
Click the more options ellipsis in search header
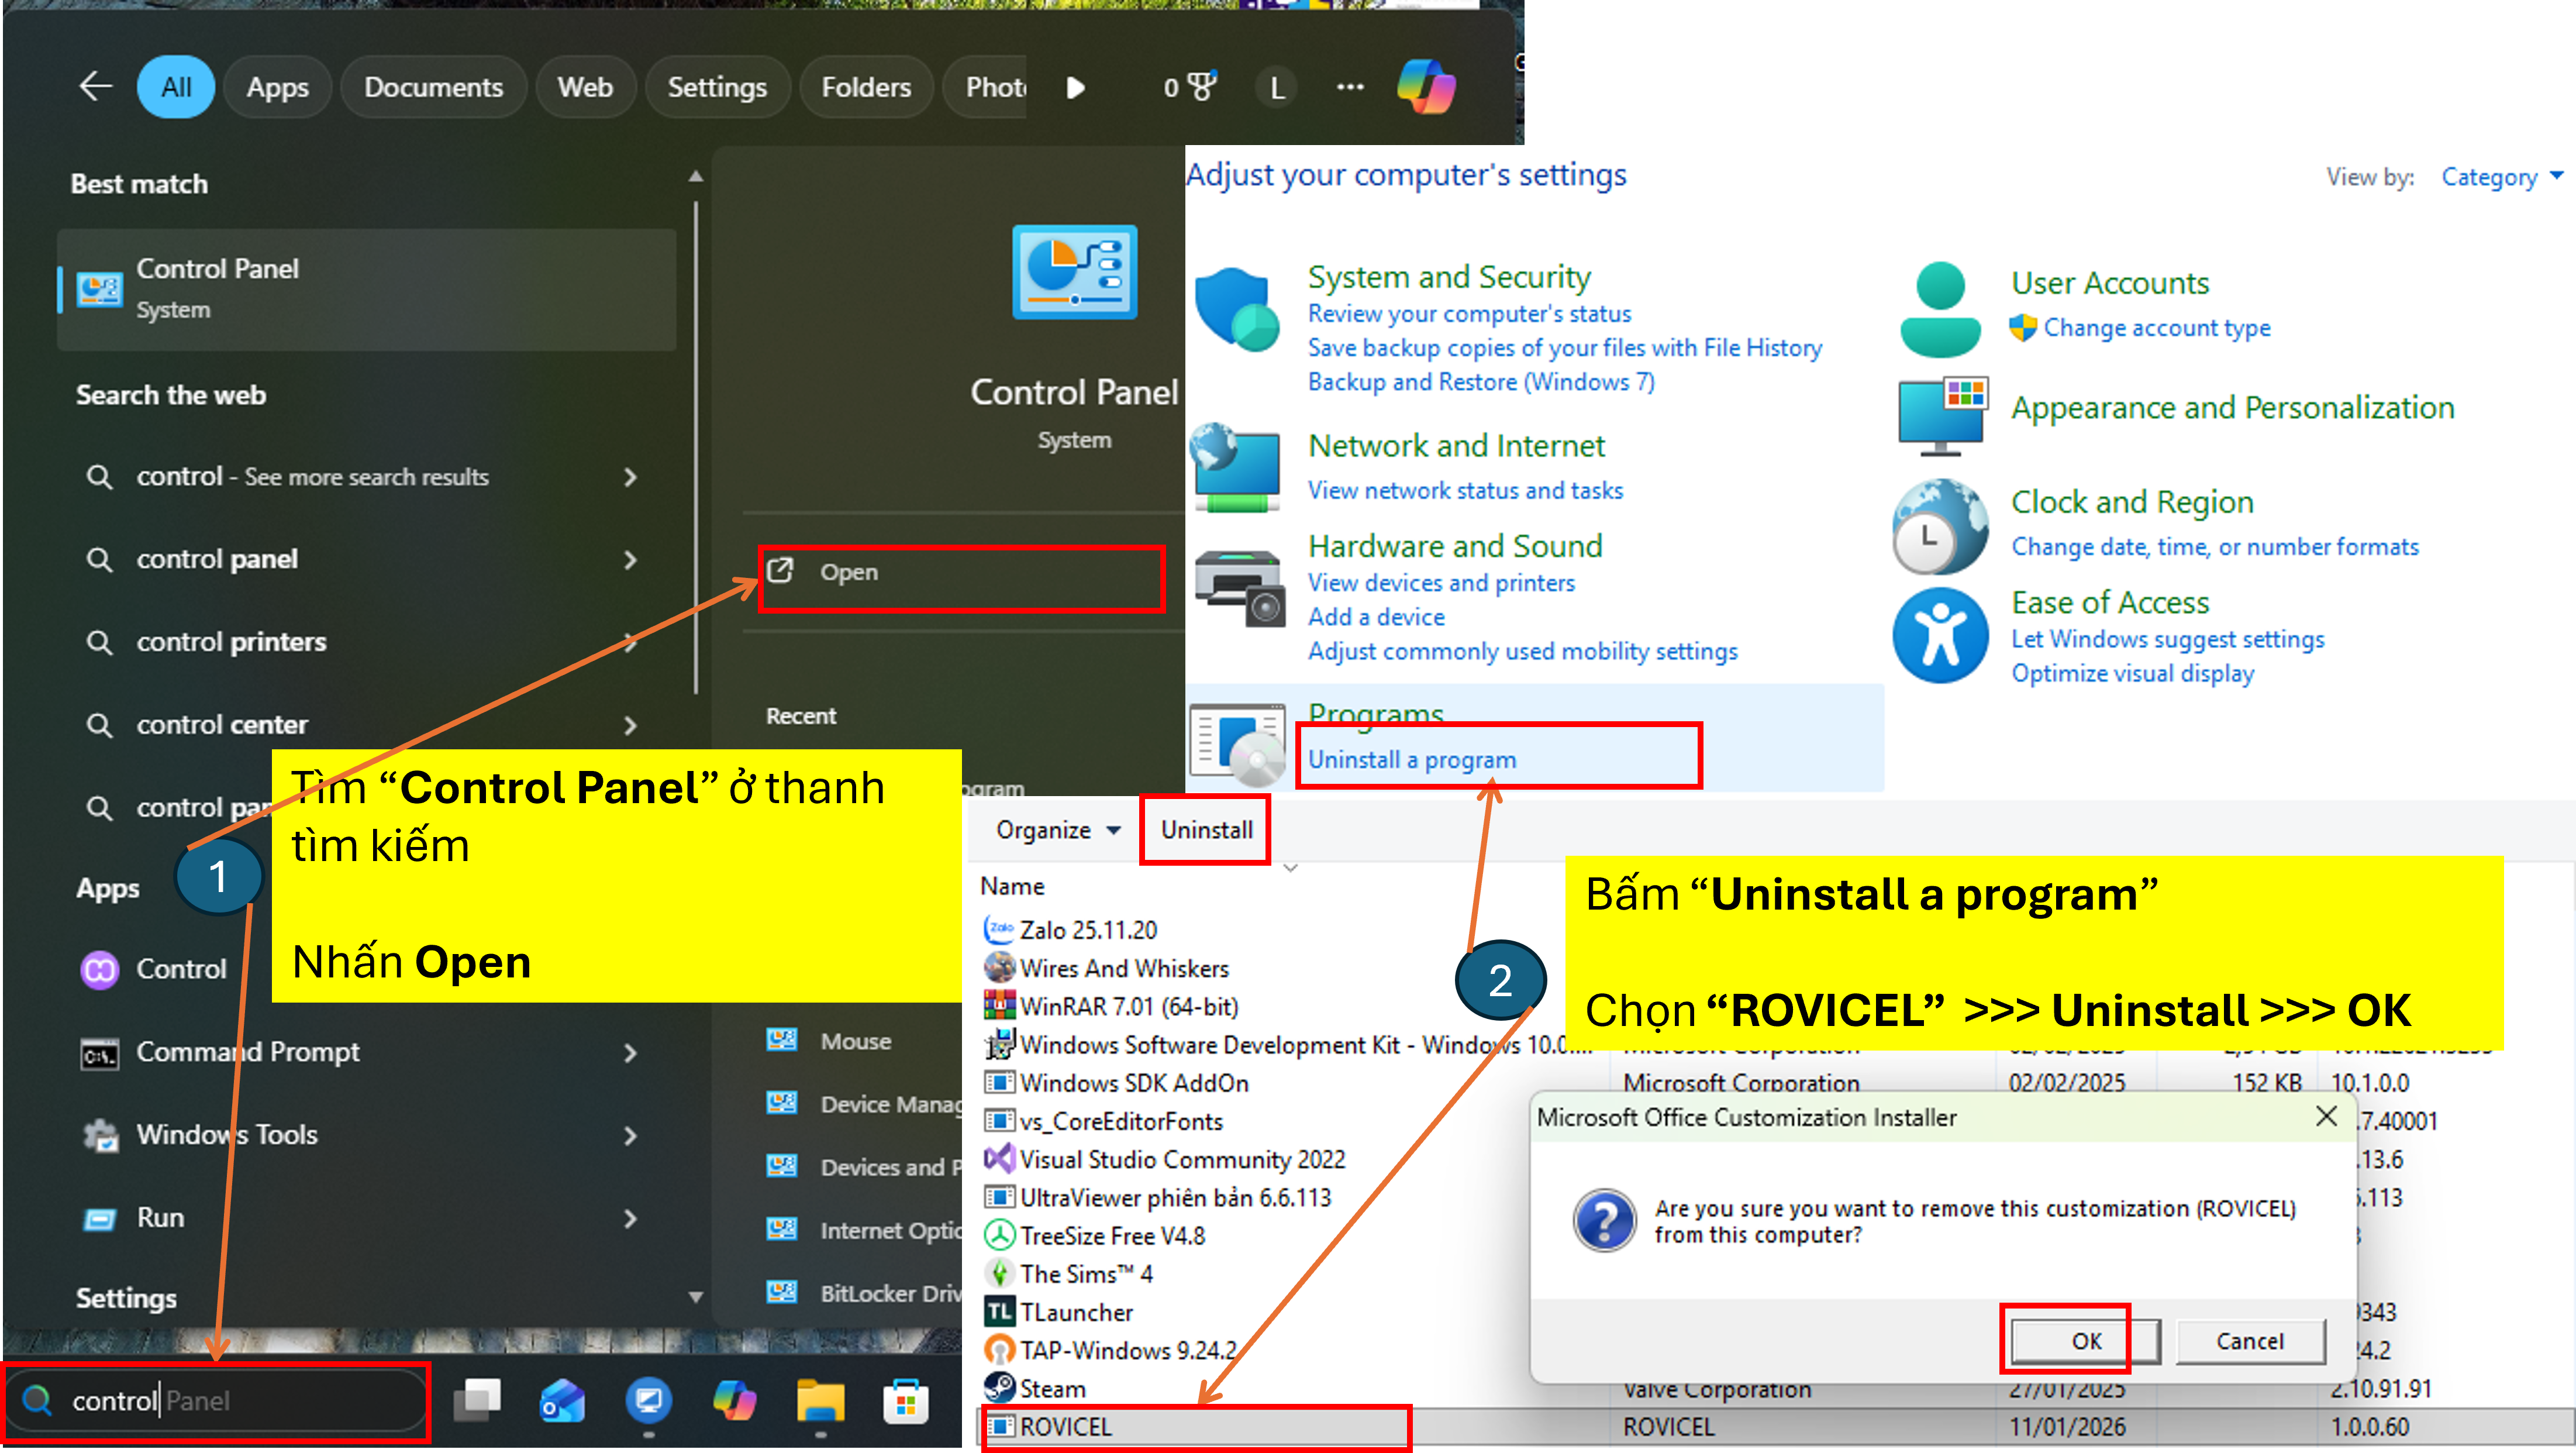[x=1350, y=87]
